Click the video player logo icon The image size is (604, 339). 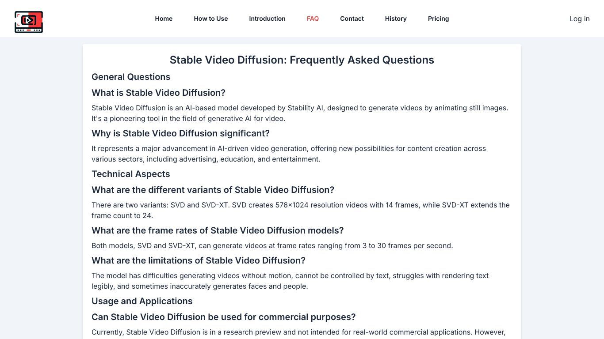(29, 22)
